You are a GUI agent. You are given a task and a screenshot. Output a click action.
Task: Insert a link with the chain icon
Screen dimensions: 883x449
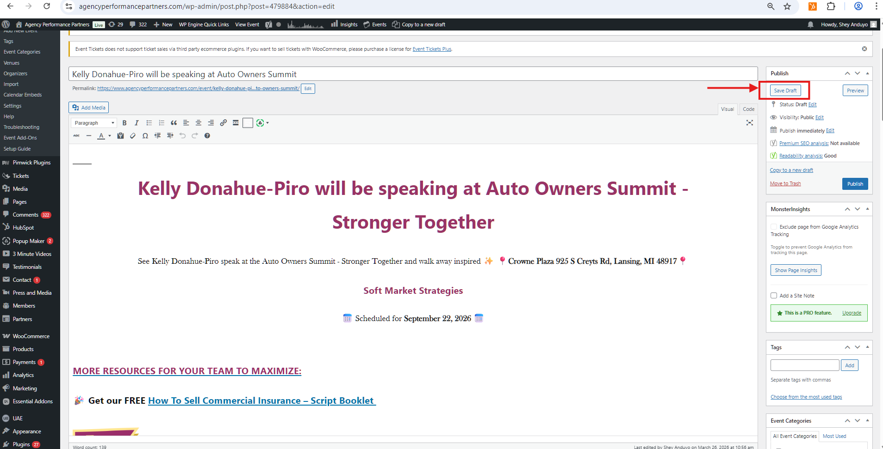pos(223,123)
